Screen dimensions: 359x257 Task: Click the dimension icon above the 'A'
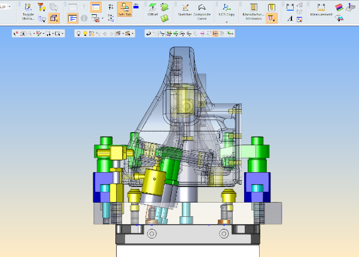[290, 7]
